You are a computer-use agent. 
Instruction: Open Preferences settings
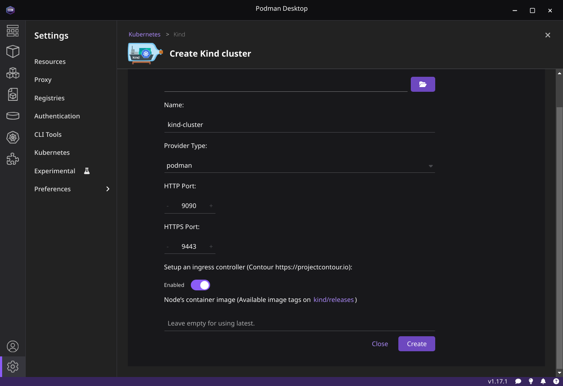coord(52,189)
